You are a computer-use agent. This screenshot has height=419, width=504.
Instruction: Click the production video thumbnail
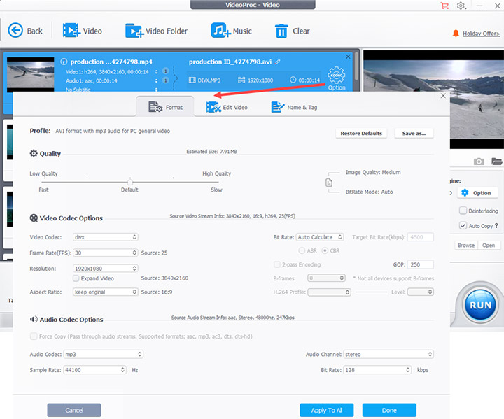pyautogui.click(x=31, y=74)
